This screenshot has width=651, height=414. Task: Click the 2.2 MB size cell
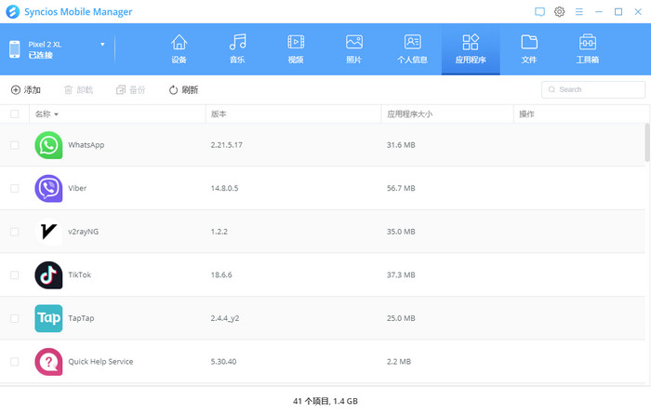point(399,362)
